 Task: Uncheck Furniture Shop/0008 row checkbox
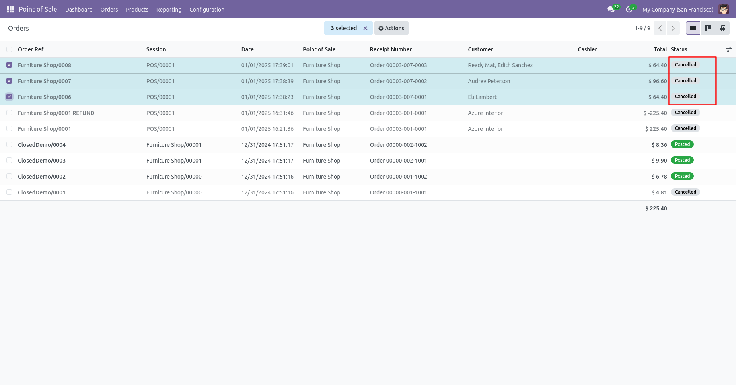point(9,65)
